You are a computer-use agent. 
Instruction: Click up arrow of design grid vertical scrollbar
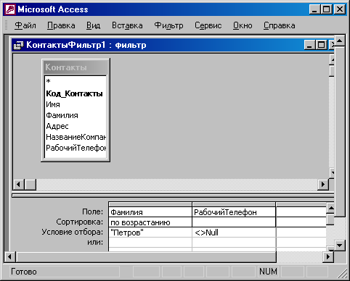(330, 208)
